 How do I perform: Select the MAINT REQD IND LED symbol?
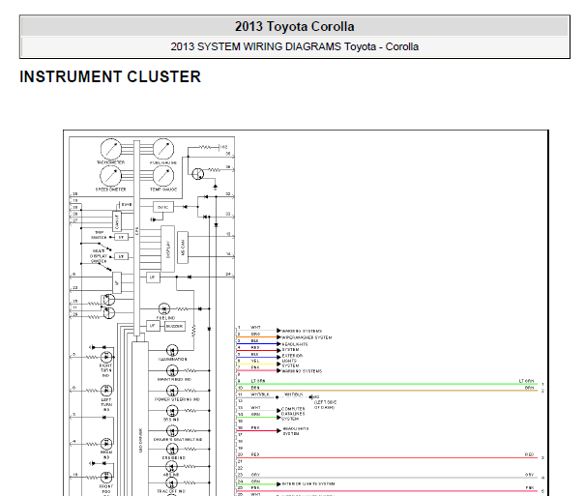[172, 370]
